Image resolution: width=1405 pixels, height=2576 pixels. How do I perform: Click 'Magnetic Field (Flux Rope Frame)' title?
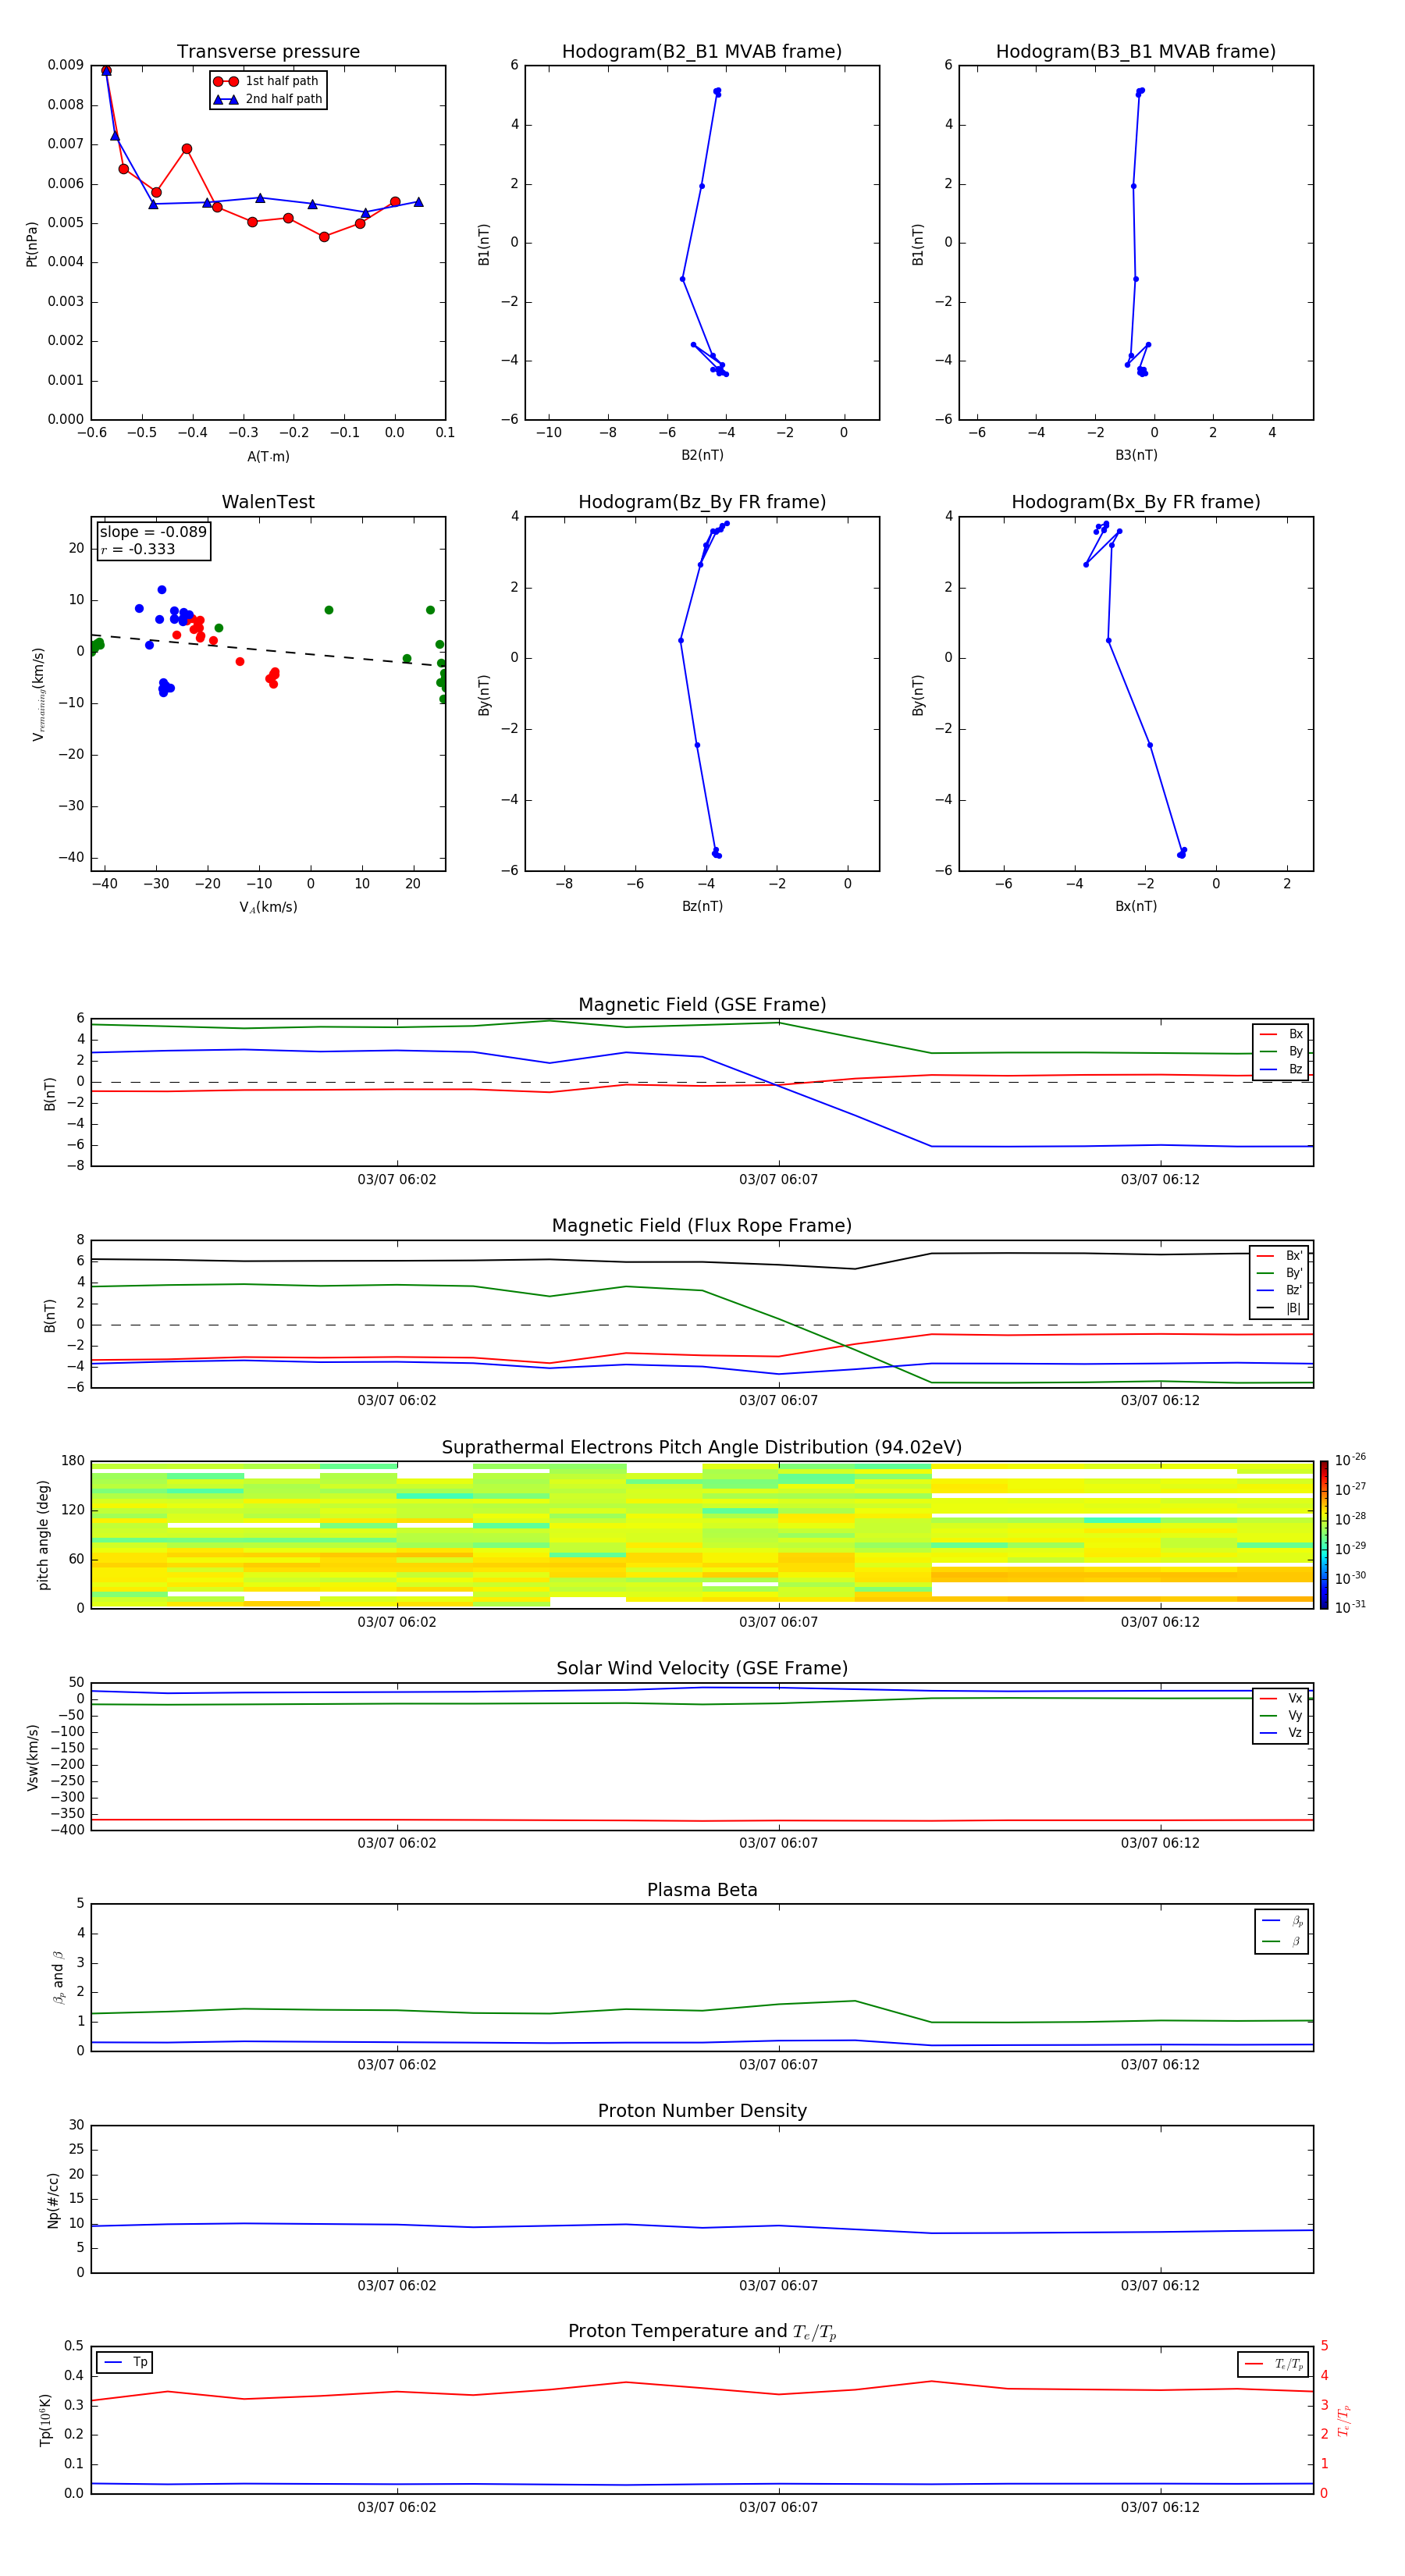pyautogui.click(x=702, y=1226)
